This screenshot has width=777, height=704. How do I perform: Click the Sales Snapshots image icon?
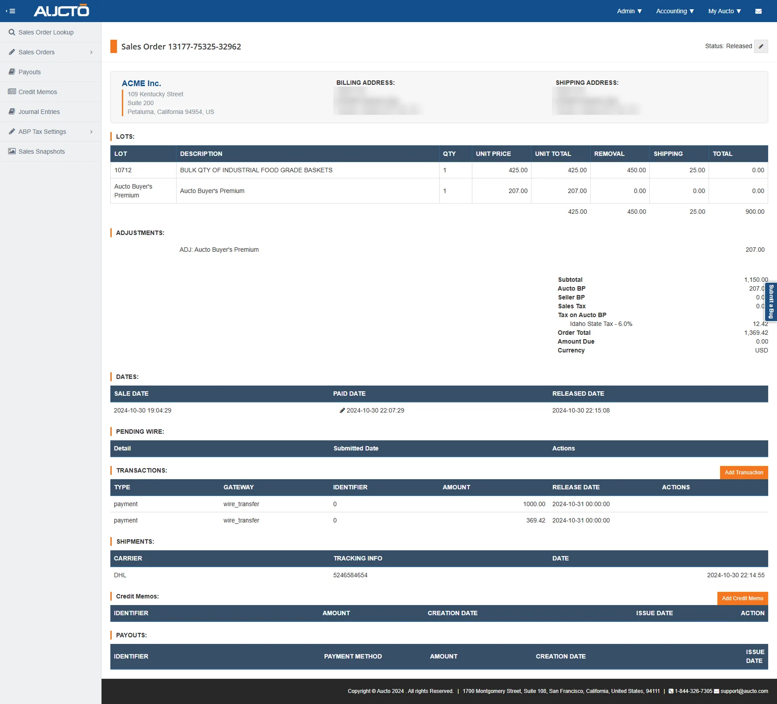click(12, 151)
